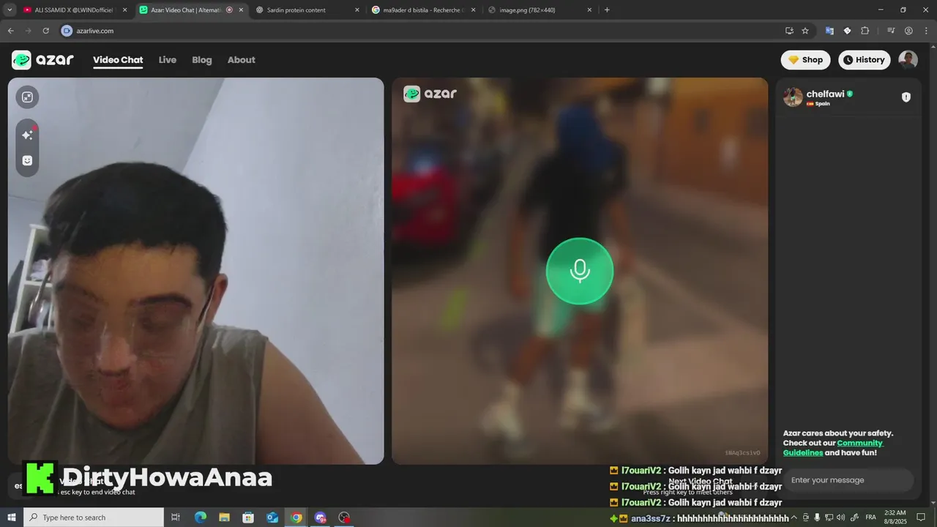Go back in browser history

point(10,31)
